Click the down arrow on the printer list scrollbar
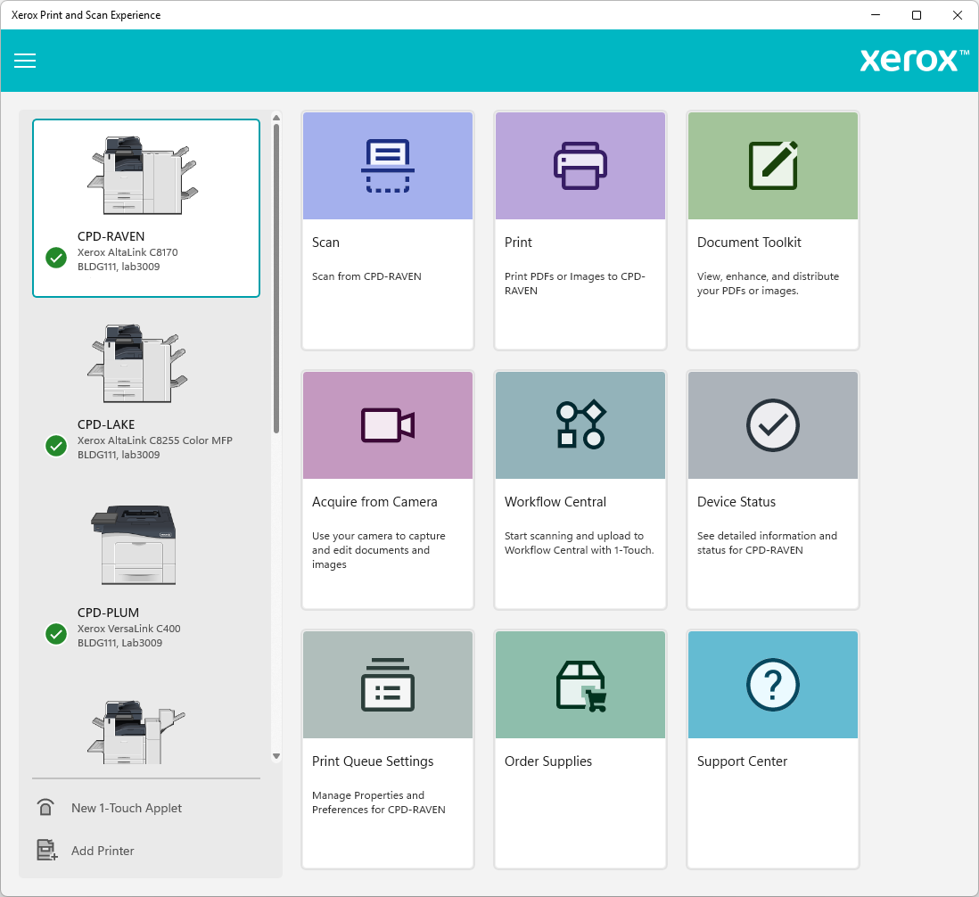 point(276,756)
